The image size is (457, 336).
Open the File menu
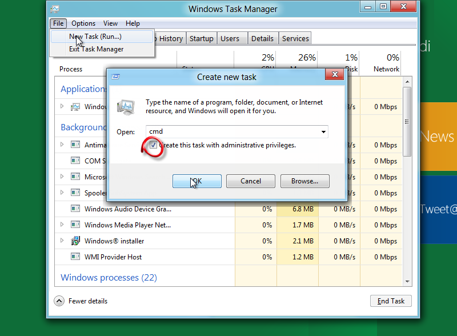click(58, 23)
